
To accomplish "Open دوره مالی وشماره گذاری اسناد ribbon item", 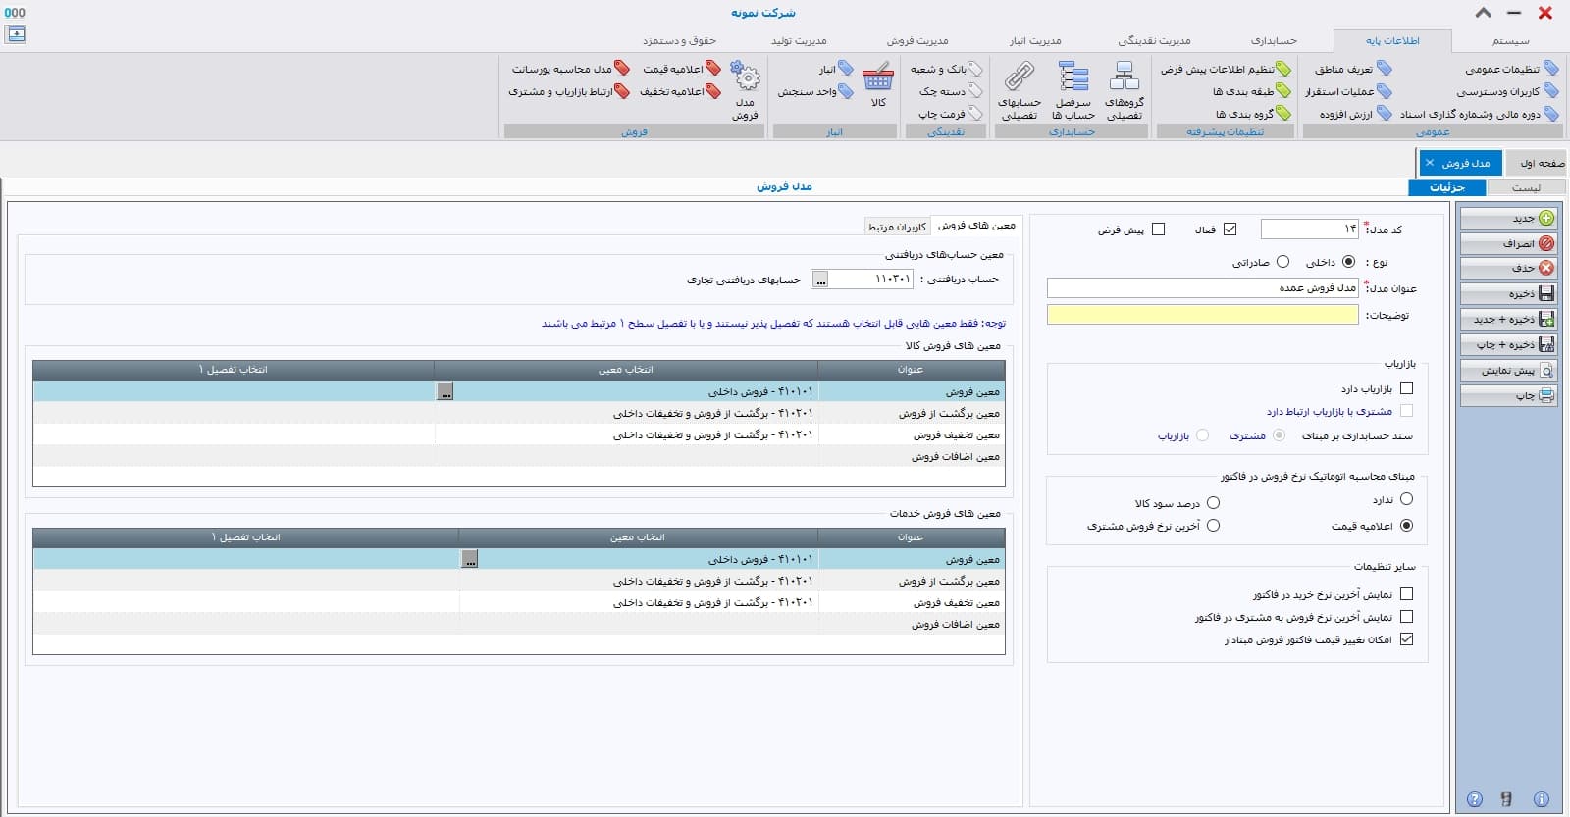I will [1479, 114].
